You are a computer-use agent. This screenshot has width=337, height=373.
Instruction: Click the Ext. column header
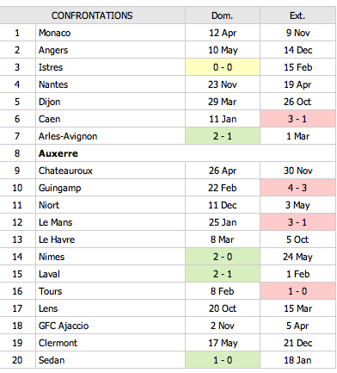(298, 16)
